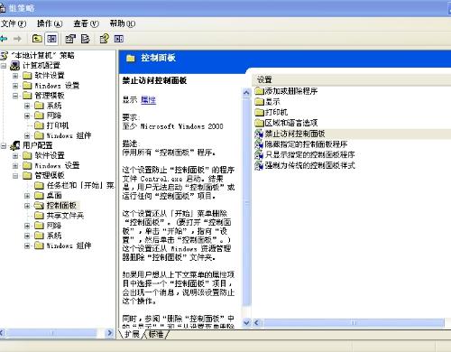The image size is (451, 352).
Task: Select 共享文件夹 in the console tree
Action: 65,216
